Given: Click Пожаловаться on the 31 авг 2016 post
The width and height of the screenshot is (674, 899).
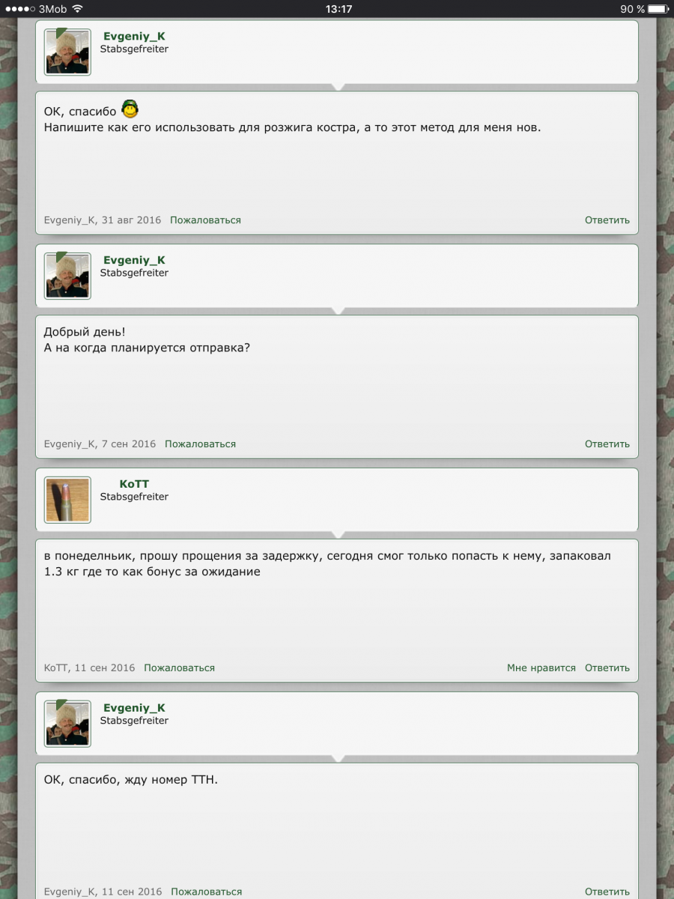Looking at the screenshot, I should (x=205, y=220).
